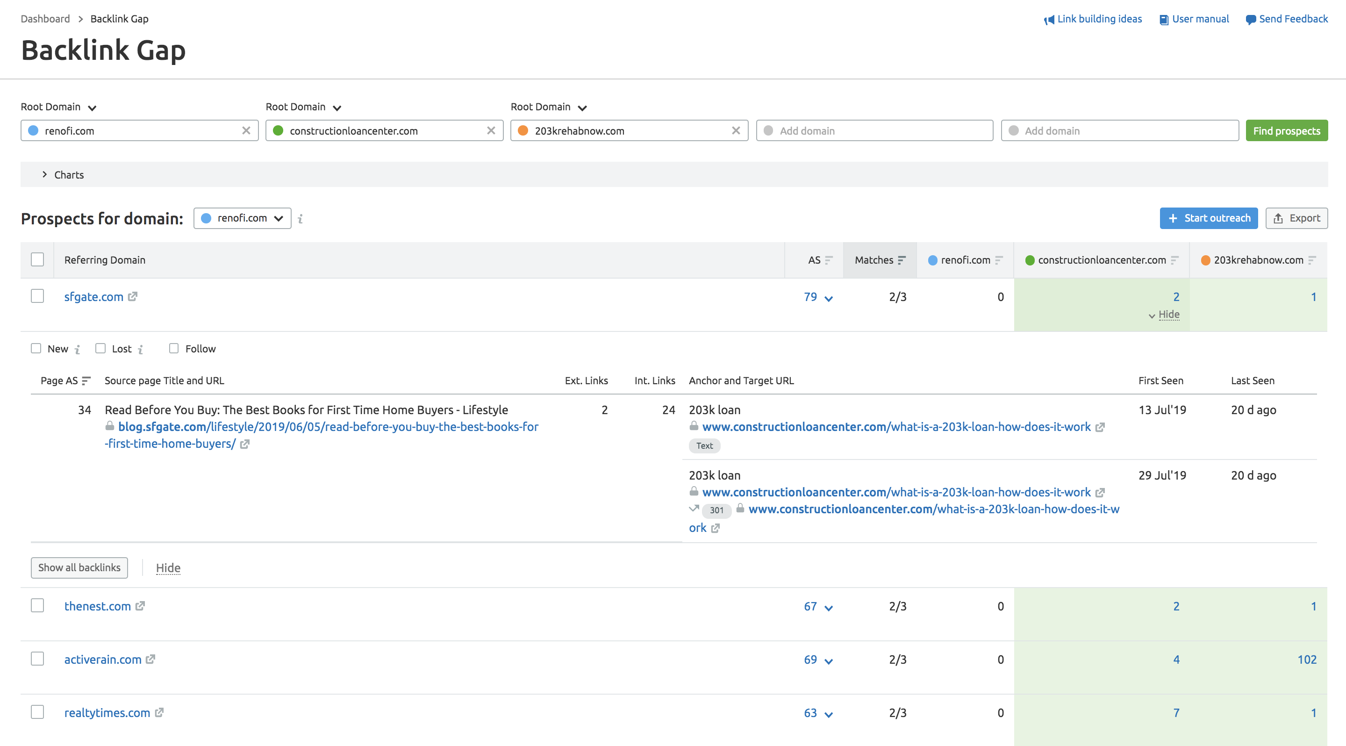This screenshot has width=1346, height=746.
Task: Enable the New backlinks filter checkbox
Action: [36, 348]
